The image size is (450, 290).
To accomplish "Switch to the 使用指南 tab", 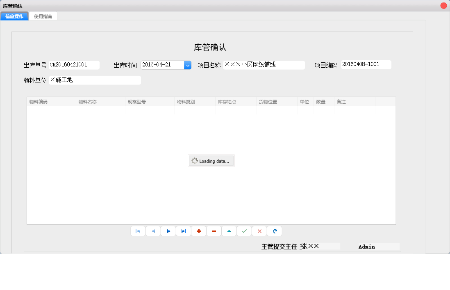I will click(x=43, y=16).
